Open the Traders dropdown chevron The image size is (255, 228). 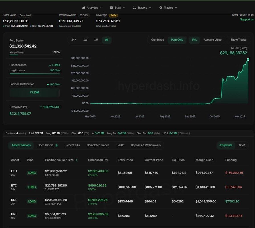click(150, 8)
